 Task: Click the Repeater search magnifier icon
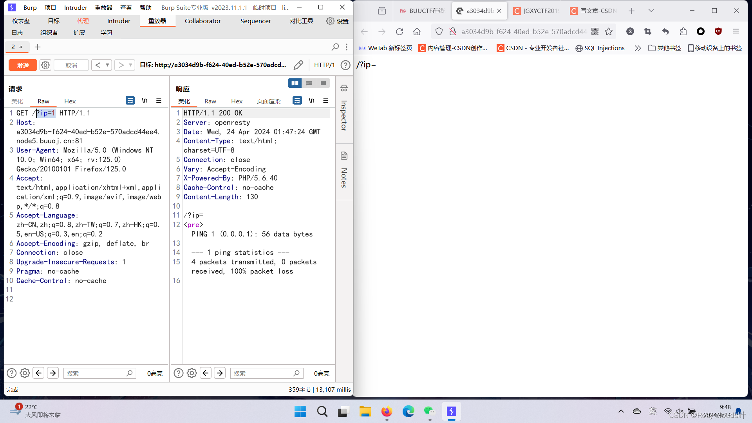[335, 47]
